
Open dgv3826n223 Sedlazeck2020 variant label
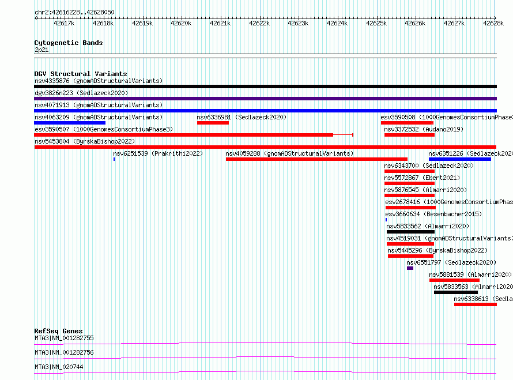[x=81, y=93]
